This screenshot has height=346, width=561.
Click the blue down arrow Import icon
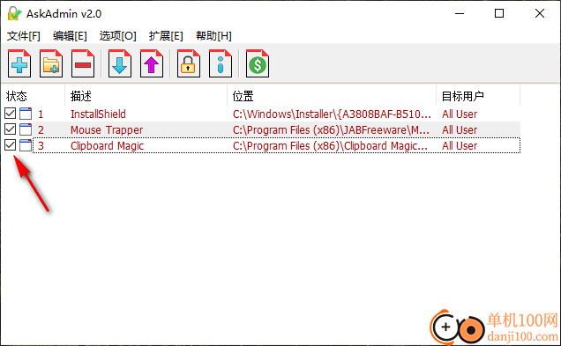tap(120, 63)
